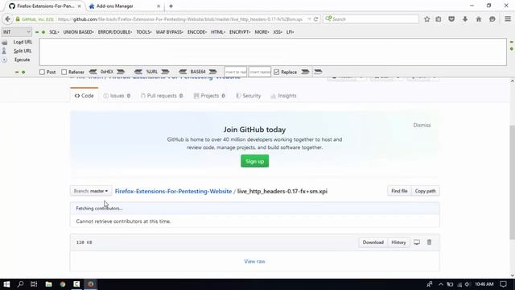
Task: Reload the page with refresh icon
Action: coord(315,19)
